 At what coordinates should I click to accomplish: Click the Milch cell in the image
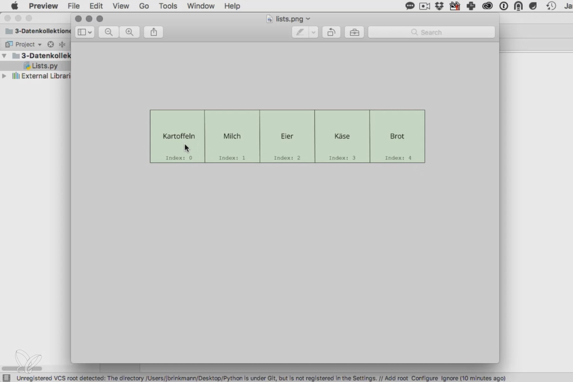click(232, 137)
